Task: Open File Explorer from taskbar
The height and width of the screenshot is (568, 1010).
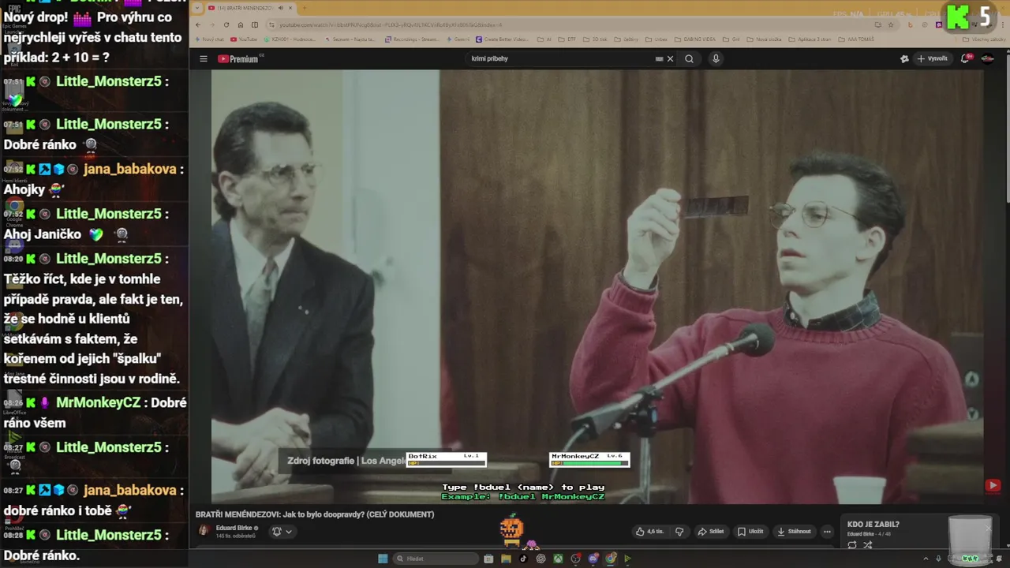Action: pos(506,559)
